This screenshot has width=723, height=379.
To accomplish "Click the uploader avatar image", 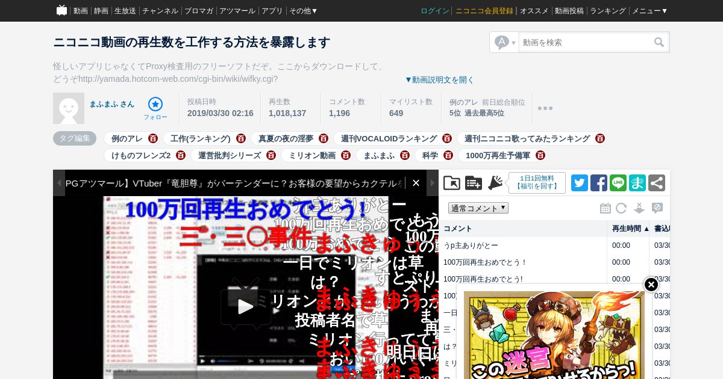I will coord(69,108).
